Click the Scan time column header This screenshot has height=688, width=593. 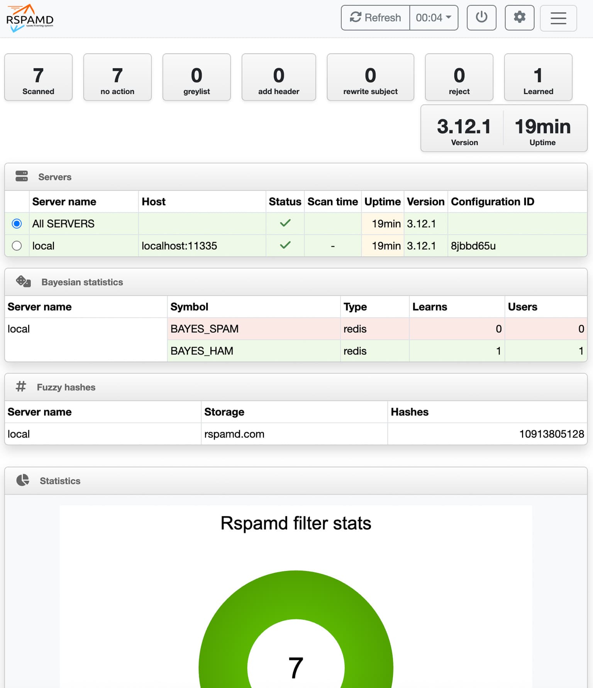(x=333, y=202)
